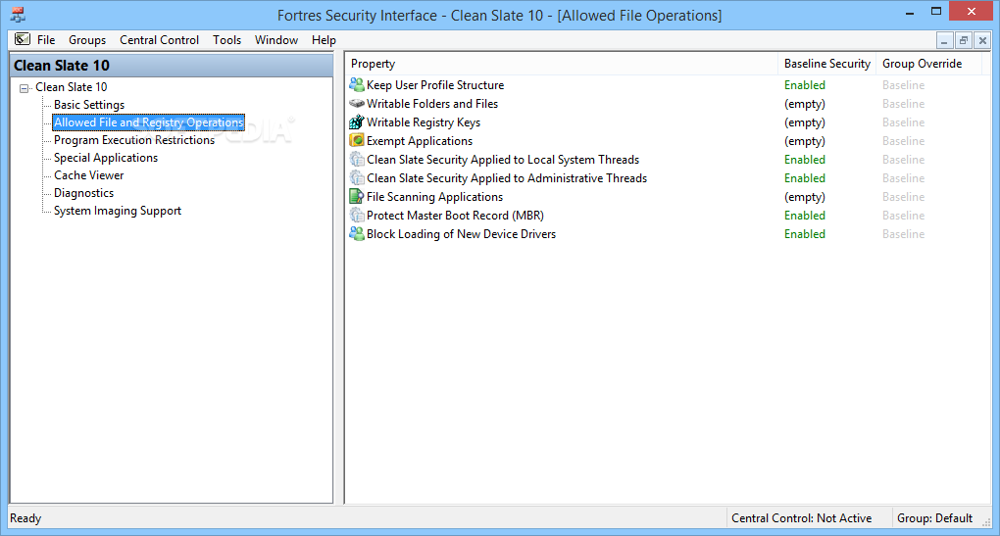This screenshot has width=1000, height=536.
Task: Collapse the Clean Slate 10 tree node
Action: [25, 88]
